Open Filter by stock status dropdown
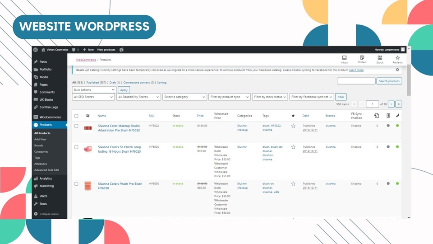The height and width of the screenshot is (244, 433). 270,97
